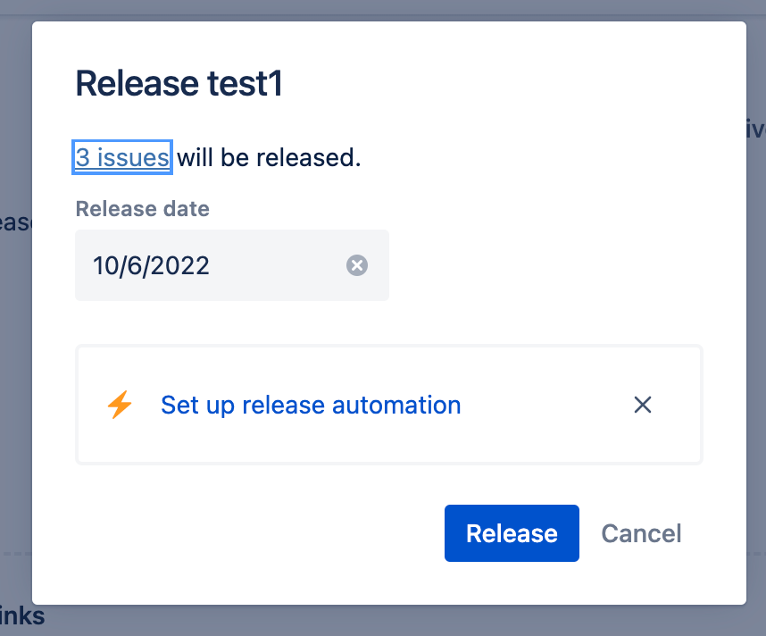Click the dimmed backdrop above the dialog
The height and width of the screenshot is (636, 766).
point(383,9)
